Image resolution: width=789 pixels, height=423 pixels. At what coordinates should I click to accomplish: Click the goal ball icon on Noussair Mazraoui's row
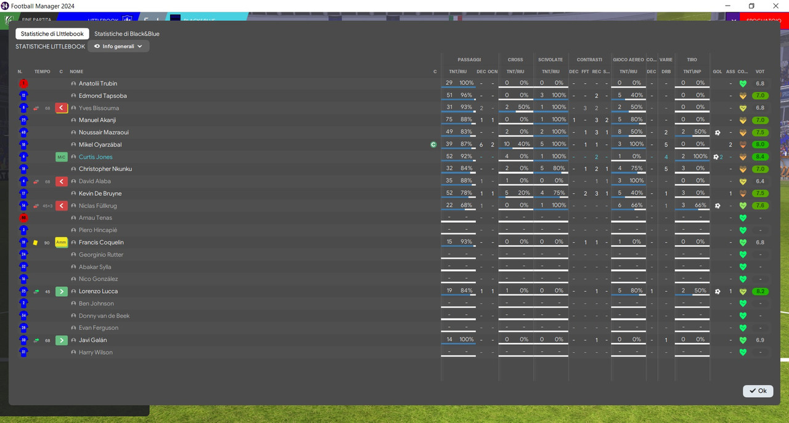[x=717, y=132]
